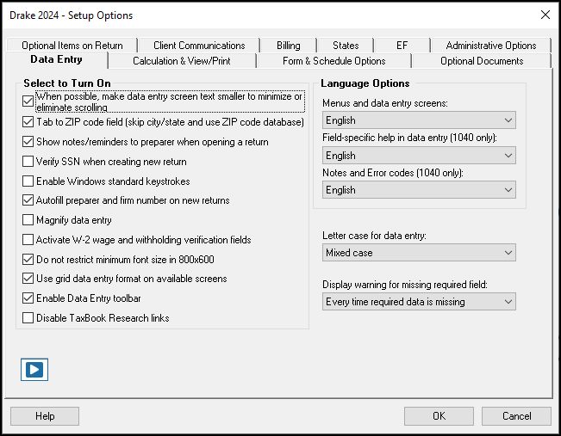The height and width of the screenshot is (436, 561).
Task: Click the Help button
Action: click(x=45, y=416)
